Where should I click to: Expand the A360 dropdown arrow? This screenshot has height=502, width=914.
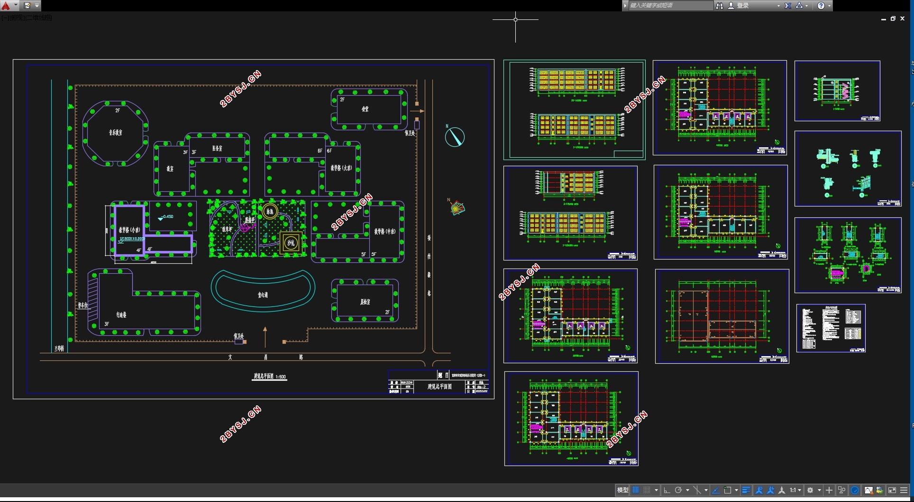[807, 6]
